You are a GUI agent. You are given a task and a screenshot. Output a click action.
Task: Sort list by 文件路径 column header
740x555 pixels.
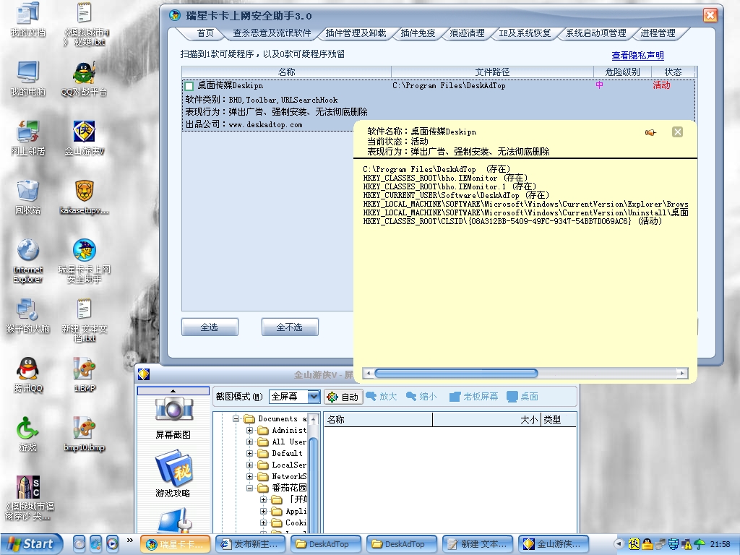[492, 72]
